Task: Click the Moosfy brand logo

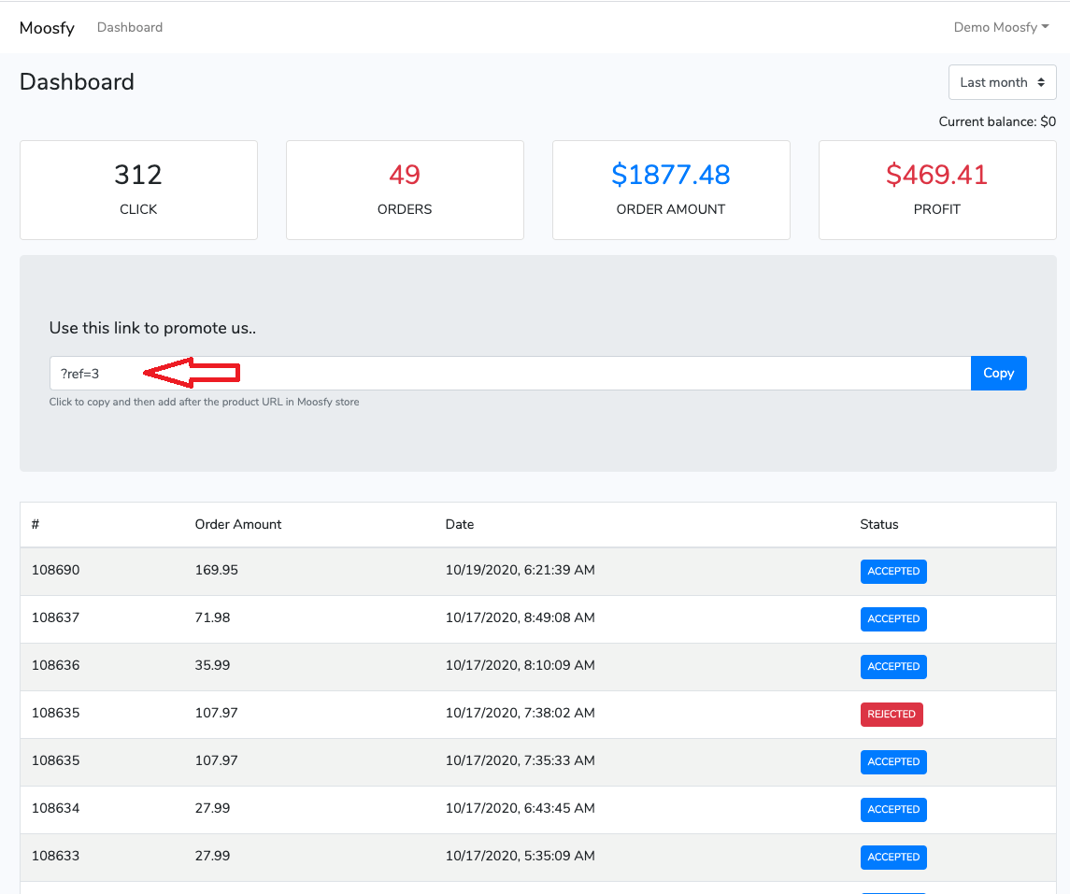Action: [x=47, y=28]
